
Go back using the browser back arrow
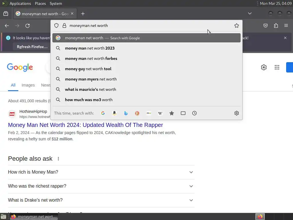point(7,25)
